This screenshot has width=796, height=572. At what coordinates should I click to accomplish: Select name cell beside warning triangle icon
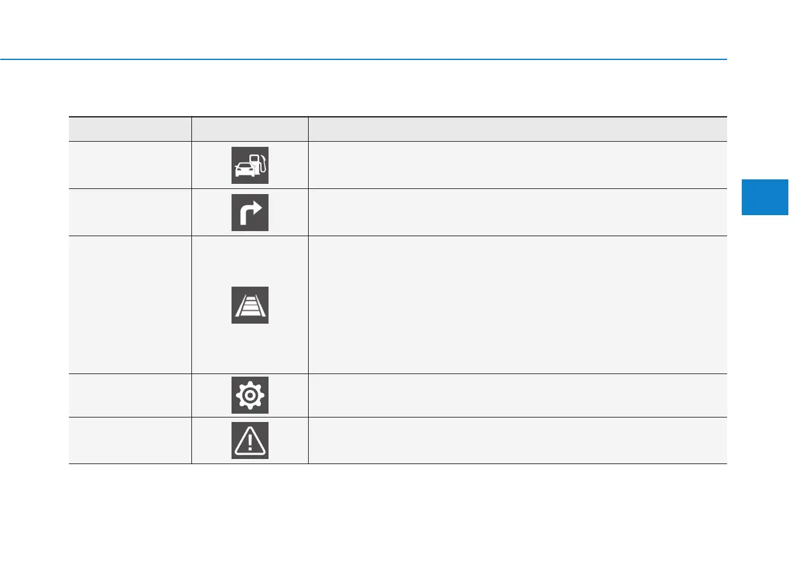(x=130, y=440)
